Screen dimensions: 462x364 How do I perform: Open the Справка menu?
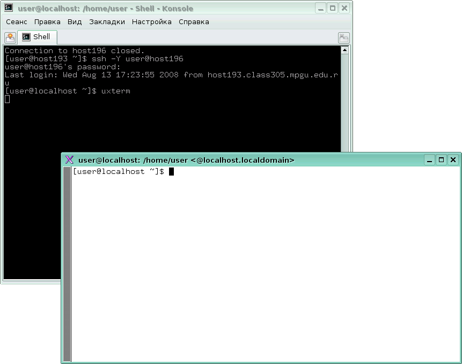pyautogui.click(x=193, y=22)
